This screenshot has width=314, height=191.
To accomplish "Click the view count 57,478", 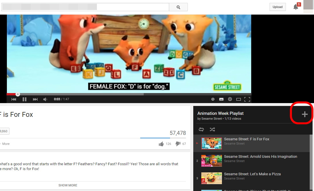I will (x=178, y=133).
